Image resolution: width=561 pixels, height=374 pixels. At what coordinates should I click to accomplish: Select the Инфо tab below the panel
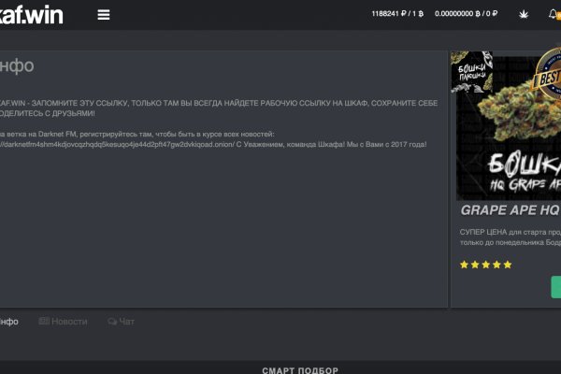pyautogui.click(x=7, y=322)
